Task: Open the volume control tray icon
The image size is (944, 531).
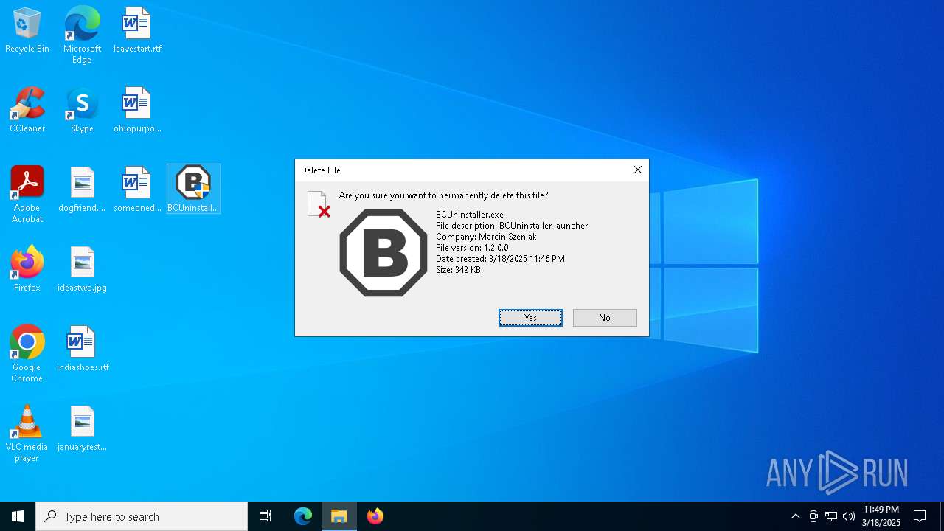Action: click(x=849, y=516)
